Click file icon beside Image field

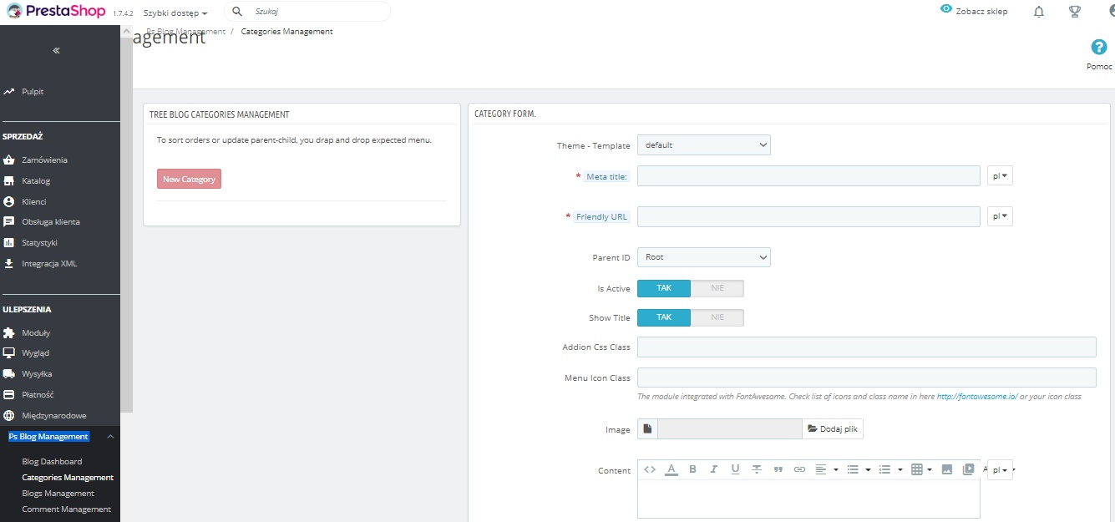coord(647,429)
